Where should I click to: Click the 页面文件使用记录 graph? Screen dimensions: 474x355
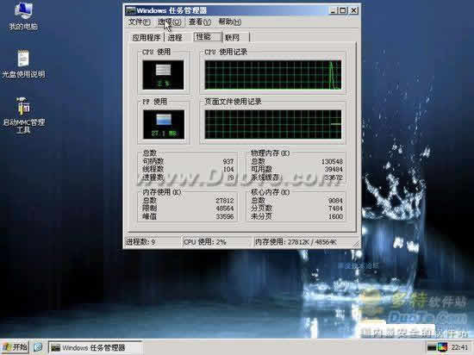[273, 124]
